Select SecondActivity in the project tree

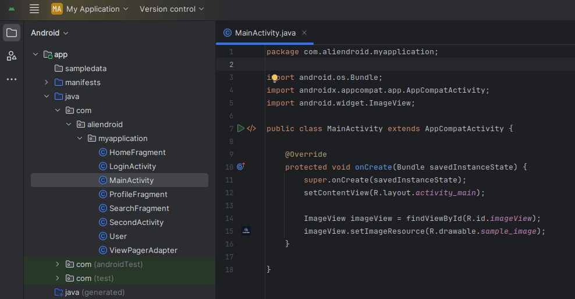[x=119, y=222]
